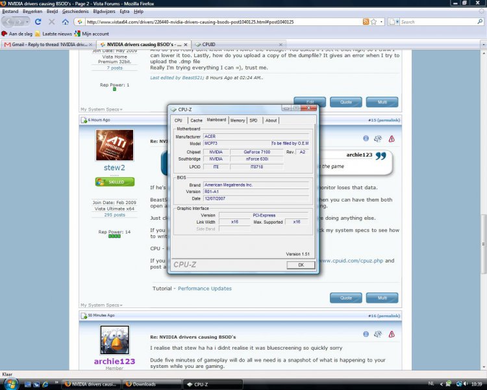This screenshot has height=390, width=487.
Task: Click the gear icon on post #16
Action: pyautogui.click(x=378, y=334)
